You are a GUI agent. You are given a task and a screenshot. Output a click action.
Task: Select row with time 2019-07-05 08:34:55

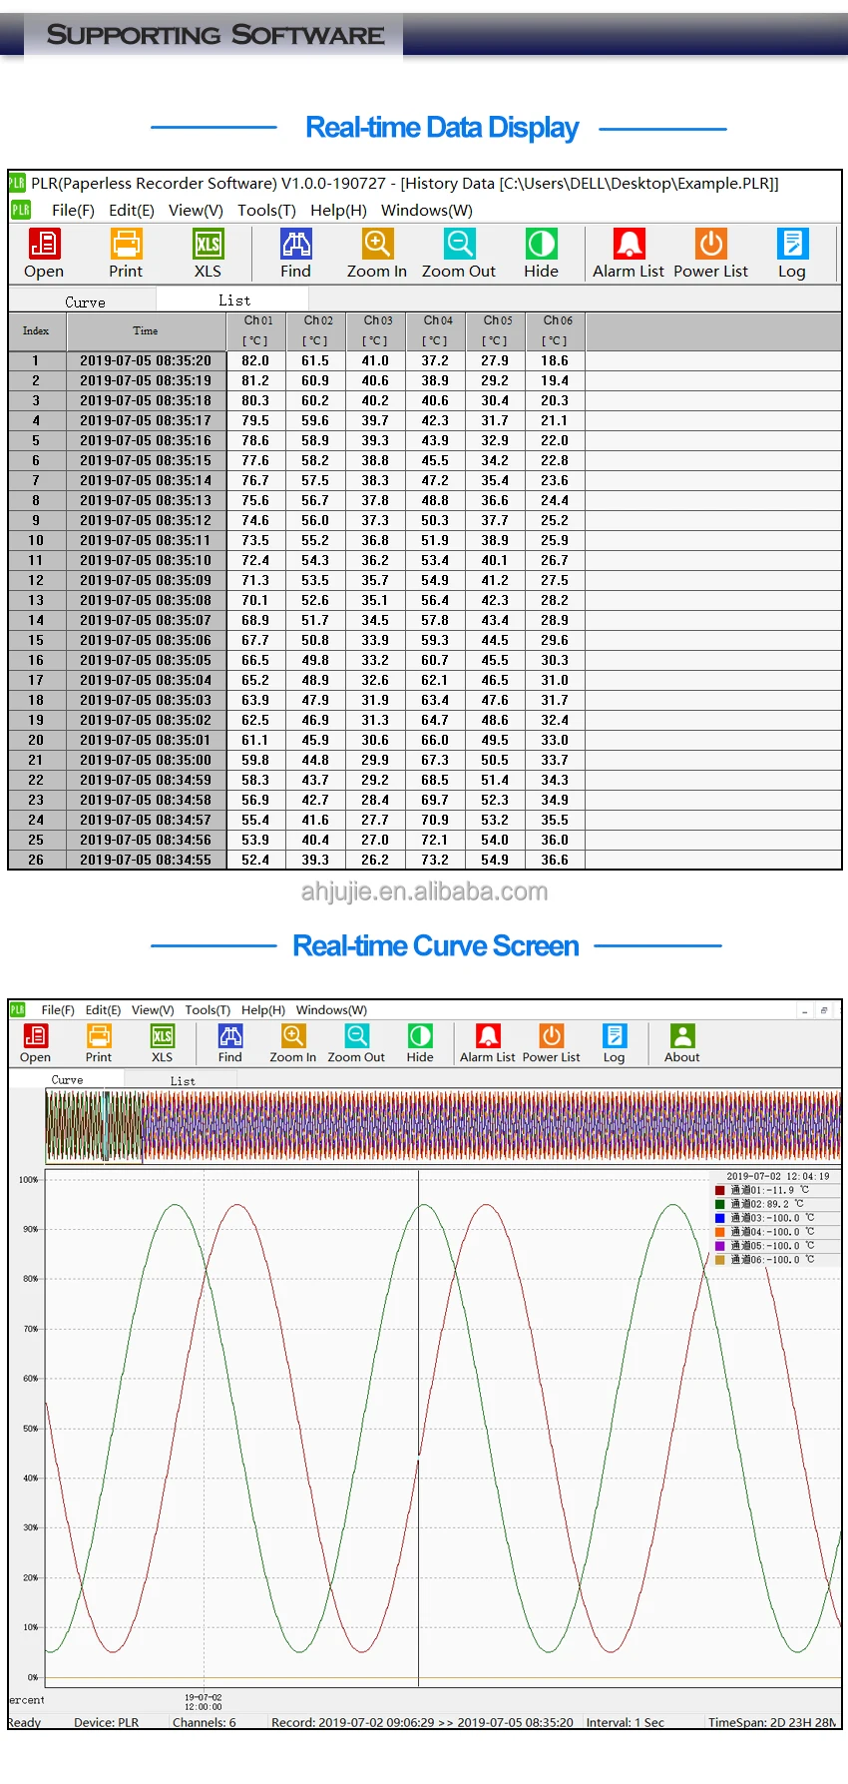425,860
